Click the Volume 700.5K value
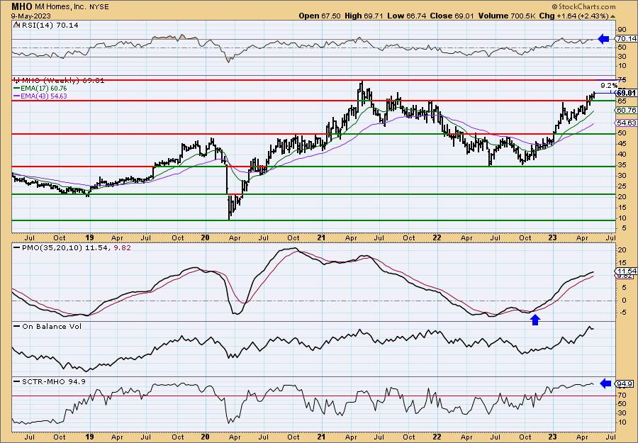The height and width of the screenshot is (443, 638). 508,16
